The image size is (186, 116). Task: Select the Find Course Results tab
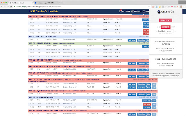pos(21,3)
